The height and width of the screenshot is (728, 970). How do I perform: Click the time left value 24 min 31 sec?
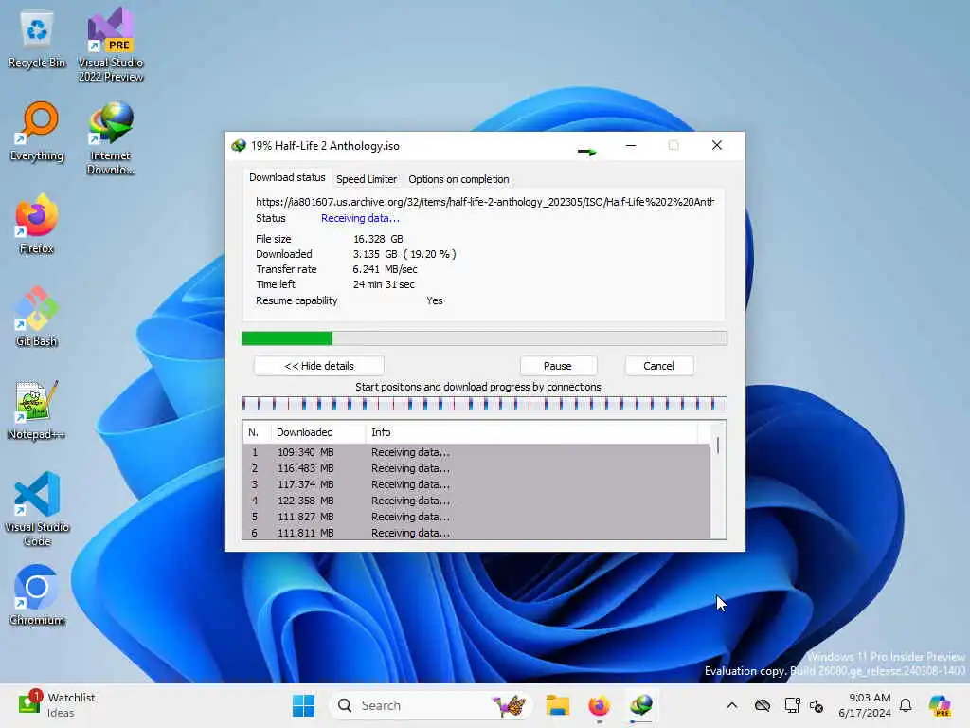384,284
